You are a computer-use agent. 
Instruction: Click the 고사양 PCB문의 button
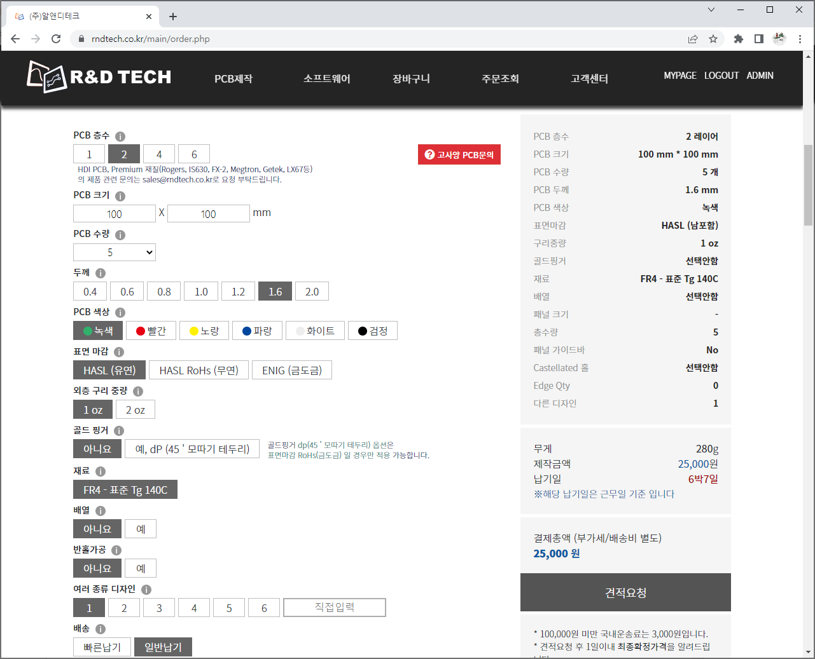point(459,154)
